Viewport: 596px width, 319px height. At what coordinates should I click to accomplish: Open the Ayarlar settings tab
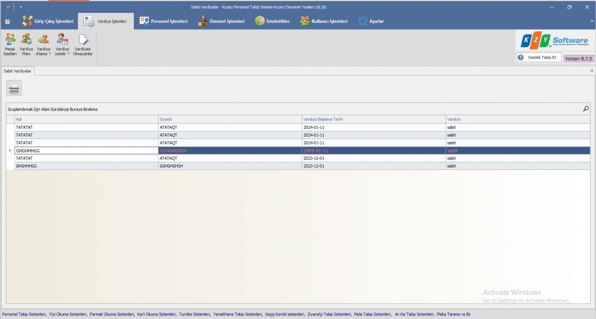click(371, 22)
